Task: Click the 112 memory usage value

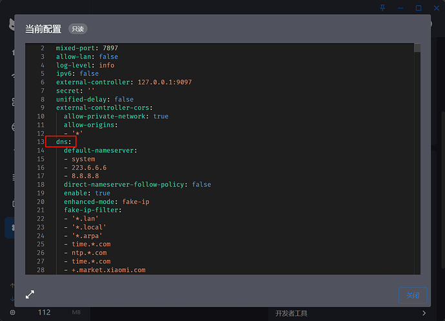Action: pos(44,312)
